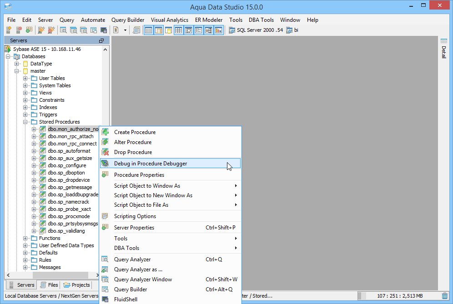Choose Debug in Procedure Debugger
453x304 pixels.
click(170, 164)
